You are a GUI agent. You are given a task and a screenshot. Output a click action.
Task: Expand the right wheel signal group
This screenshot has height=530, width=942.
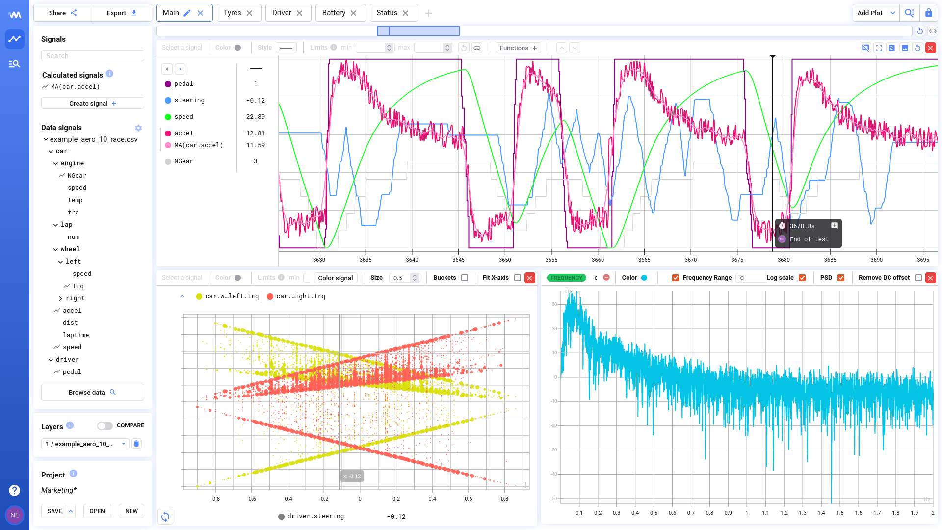(x=60, y=298)
